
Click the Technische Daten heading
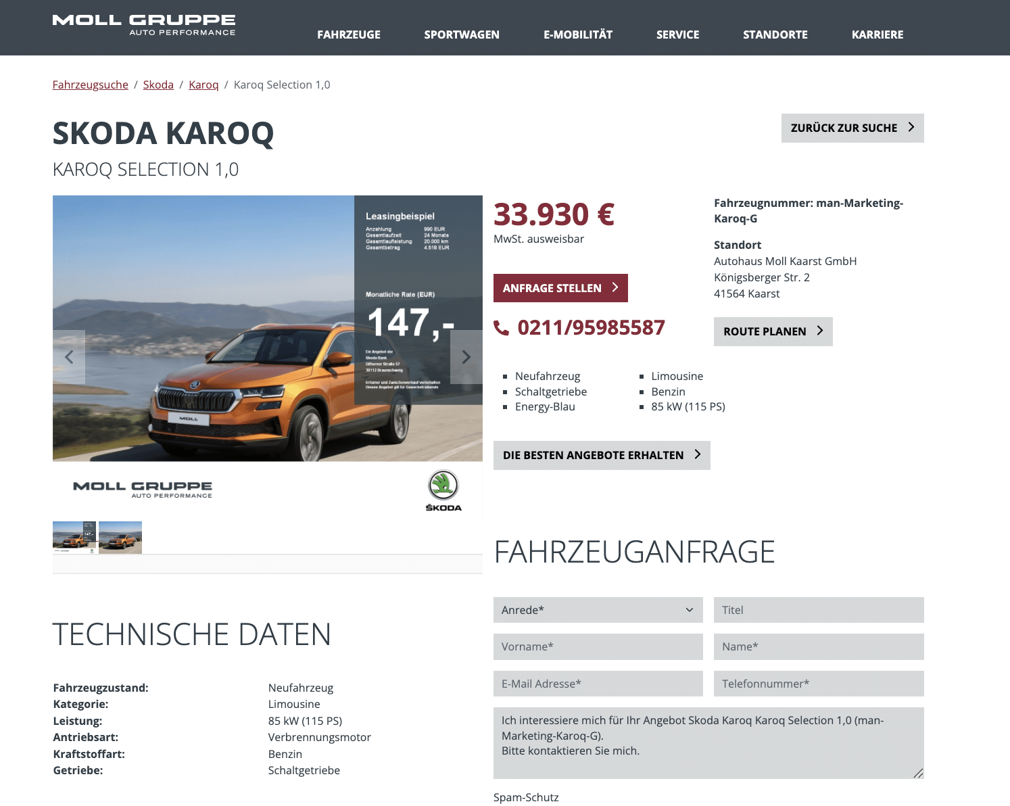(192, 634)
